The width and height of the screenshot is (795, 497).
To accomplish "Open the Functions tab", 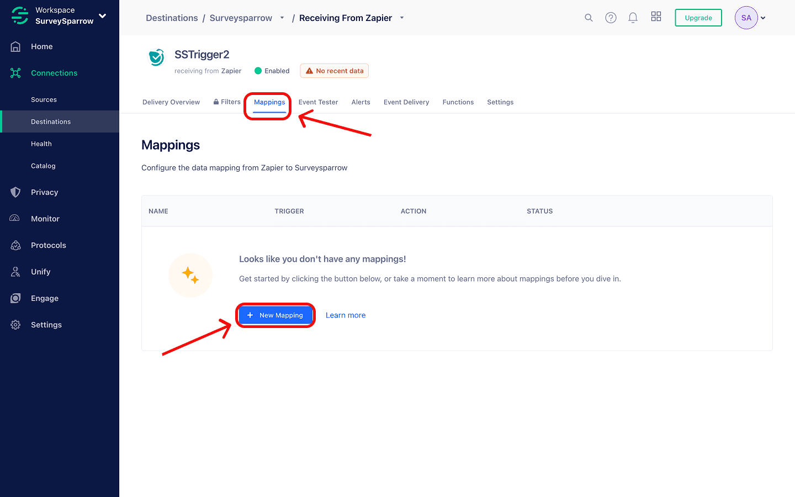I will coord(458,102).
